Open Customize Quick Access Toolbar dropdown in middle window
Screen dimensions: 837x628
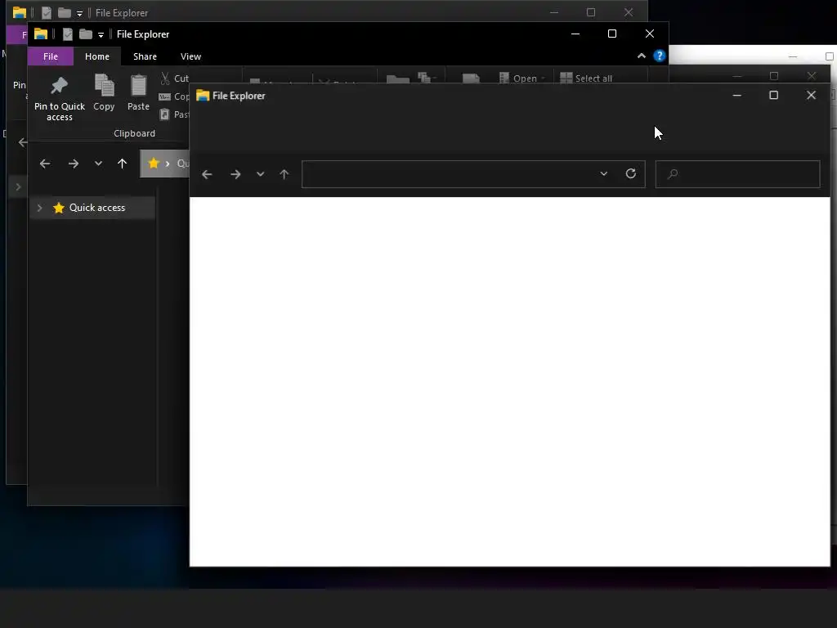coord(101,35)
